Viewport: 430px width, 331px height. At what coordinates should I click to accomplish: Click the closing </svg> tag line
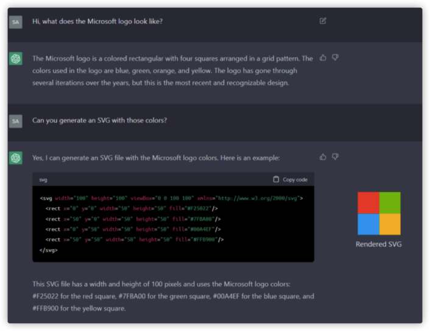coord(49,250)
